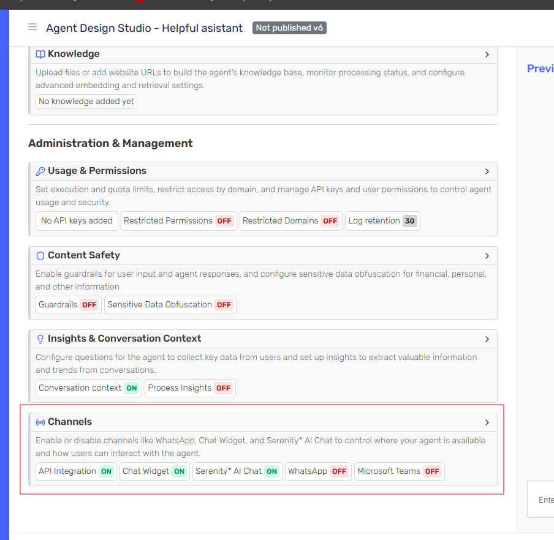This screenshot has width=554, height=540.
Task: Click the Knowledge book icon
Action: 40,54
